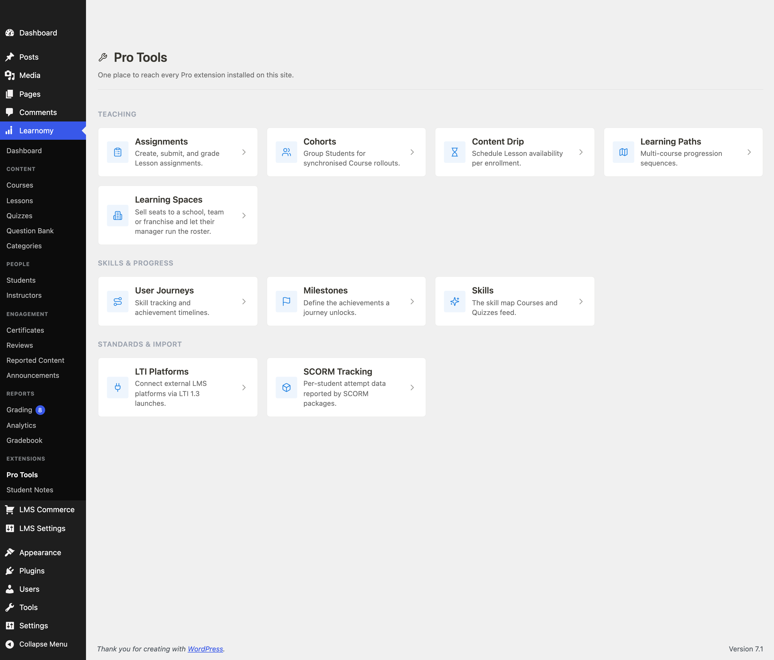This screenshot has height=660, width=774.
Task: Click the SCORM Tracking box icon
Action: coord(286,387)
